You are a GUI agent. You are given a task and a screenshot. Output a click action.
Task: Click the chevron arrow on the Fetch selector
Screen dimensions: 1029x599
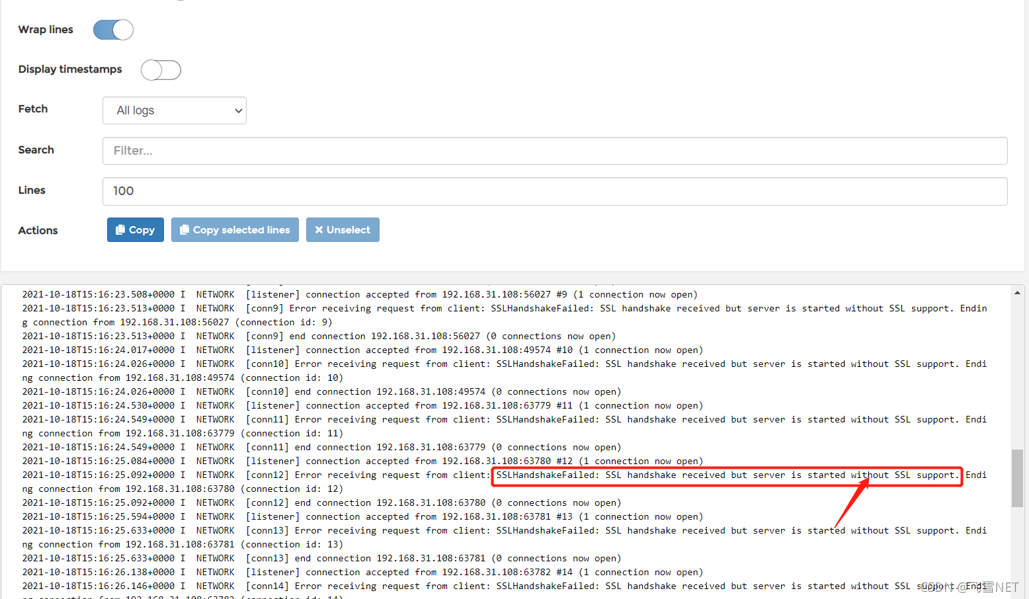click(x=237, y=110)
